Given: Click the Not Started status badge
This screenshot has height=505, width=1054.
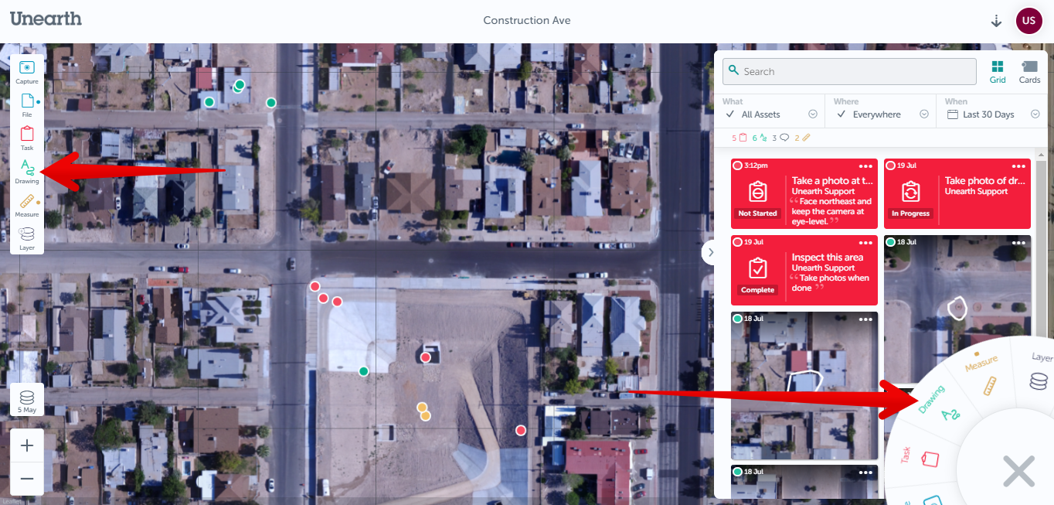Looking at the screenshot, I should 757,213.
